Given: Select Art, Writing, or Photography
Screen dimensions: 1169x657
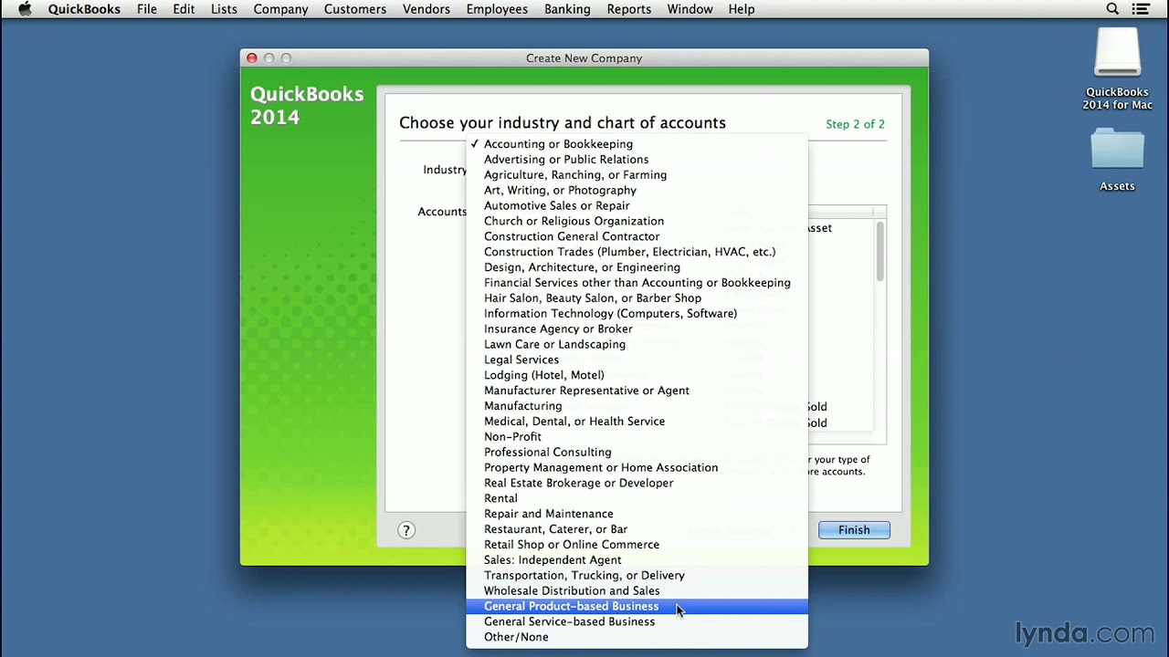Looking at the screenshot, I should tap(637, 191).
